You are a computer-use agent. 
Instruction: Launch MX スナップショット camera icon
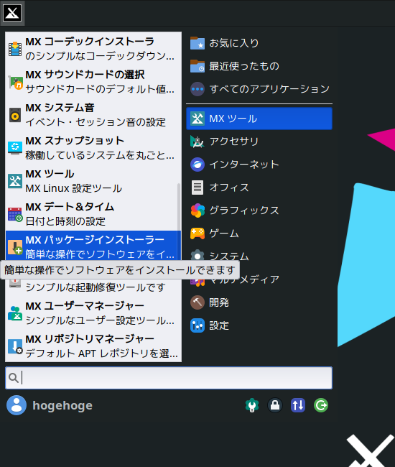pyautogui.click(x=15, y=148)
